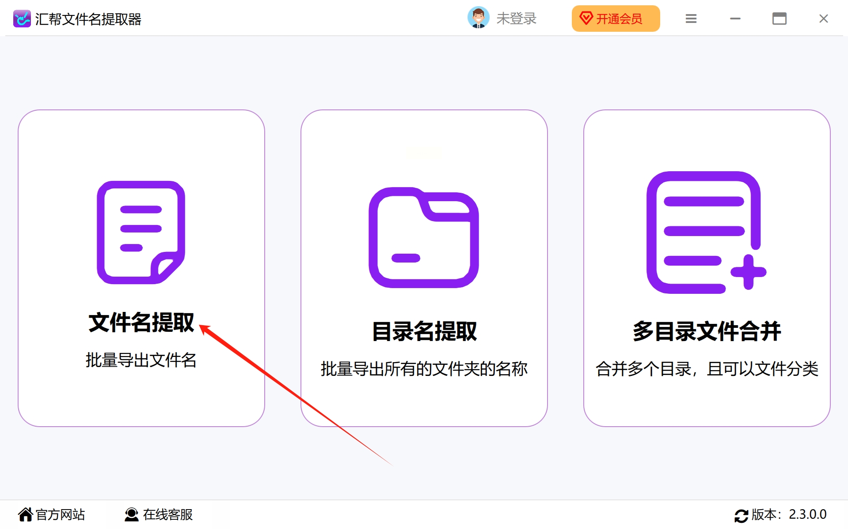Click the home icon for 官方网站
Viewport: 848px width, 529px height.
(x=26, y=514)
